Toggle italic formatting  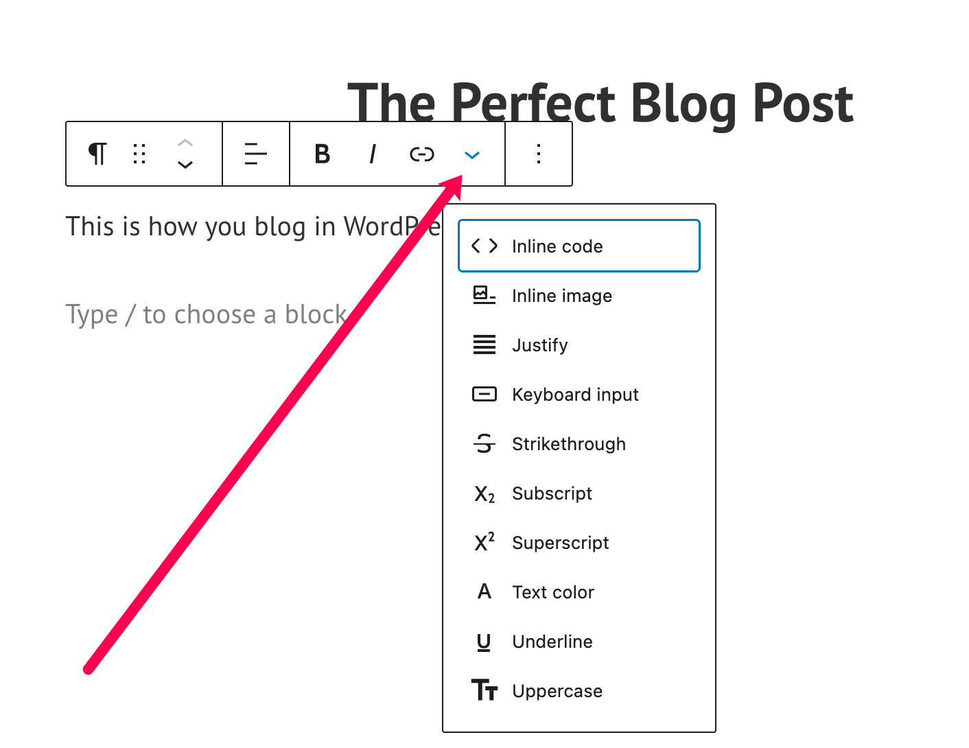[372, 154]
